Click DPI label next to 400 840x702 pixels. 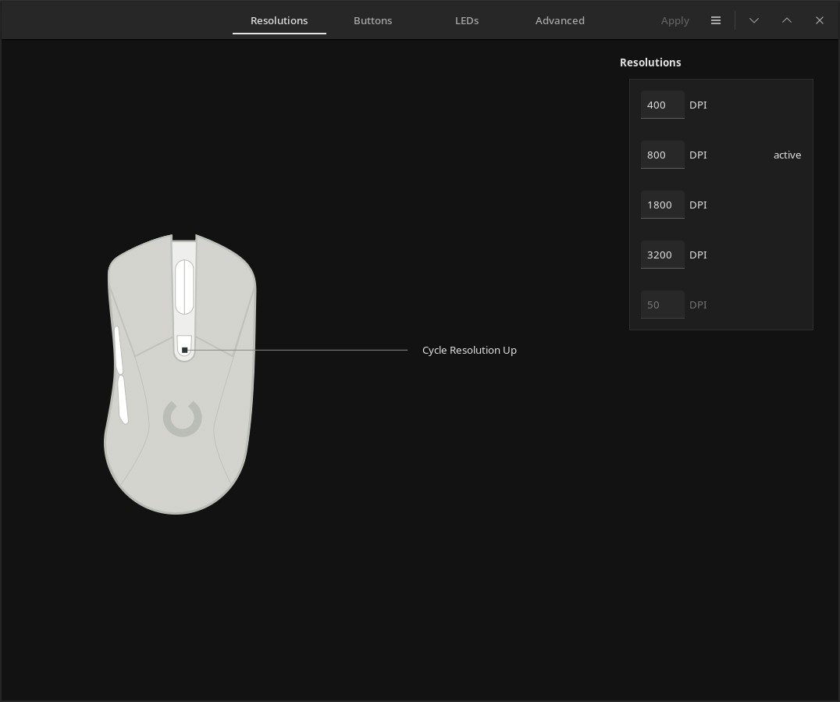click(698, 105)
